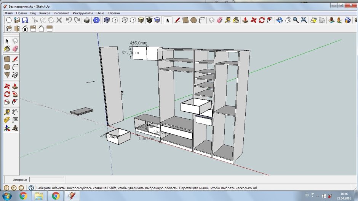Switch to Hidden Line face style
Screen dimensions: 358x201
pos(133,20)
